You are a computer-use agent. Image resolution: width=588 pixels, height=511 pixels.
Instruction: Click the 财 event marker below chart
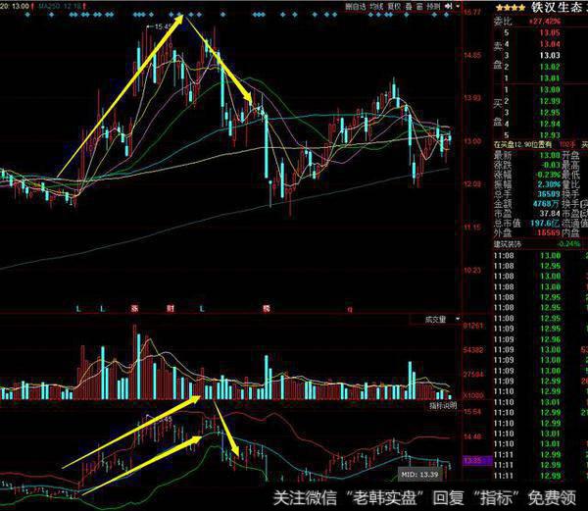(170, 308)
